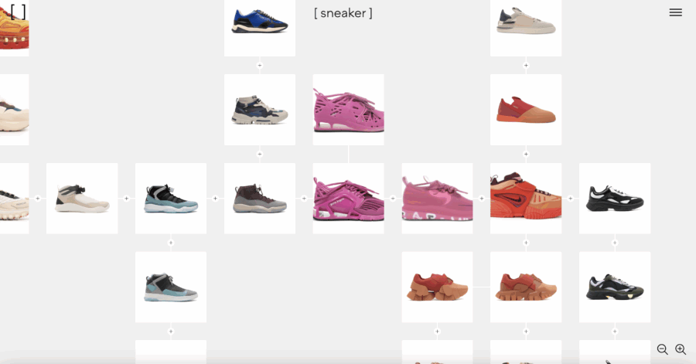Click plus node below black white sneaker
Image resolution: width=696 pixels, height=364 pixels.
(x=615, y=243)
